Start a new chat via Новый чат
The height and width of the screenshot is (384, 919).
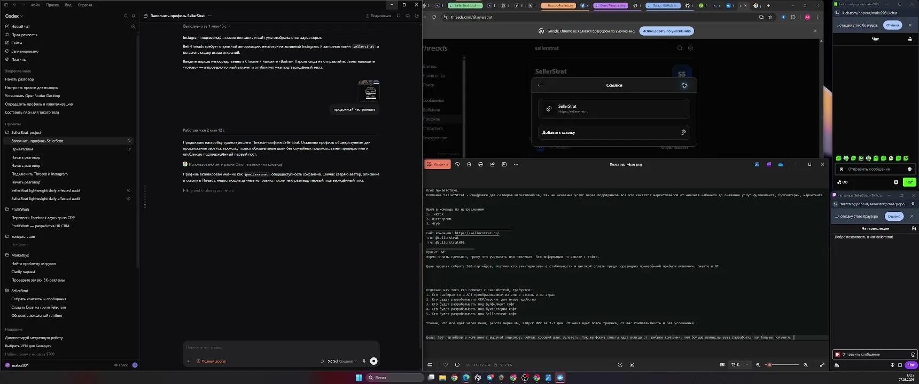click(x=20, y=26)
